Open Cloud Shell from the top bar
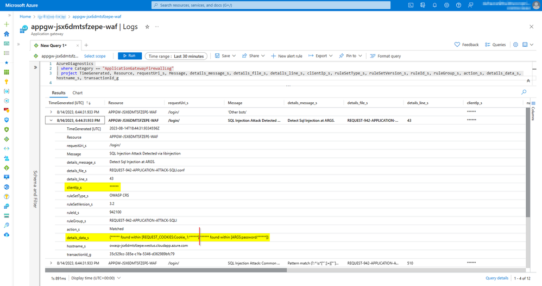 [x=411, y=5]
